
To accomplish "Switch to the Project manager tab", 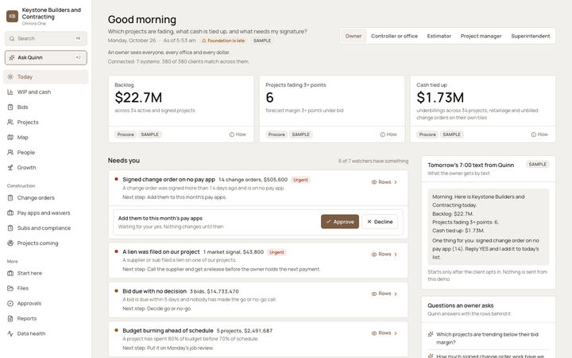I will pos(481,36).
